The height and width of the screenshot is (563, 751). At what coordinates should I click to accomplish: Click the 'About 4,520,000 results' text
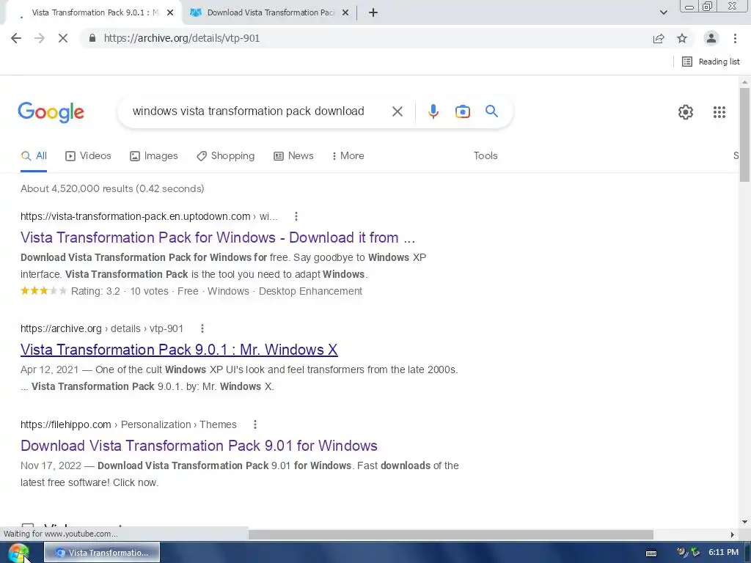click(112, 188)
